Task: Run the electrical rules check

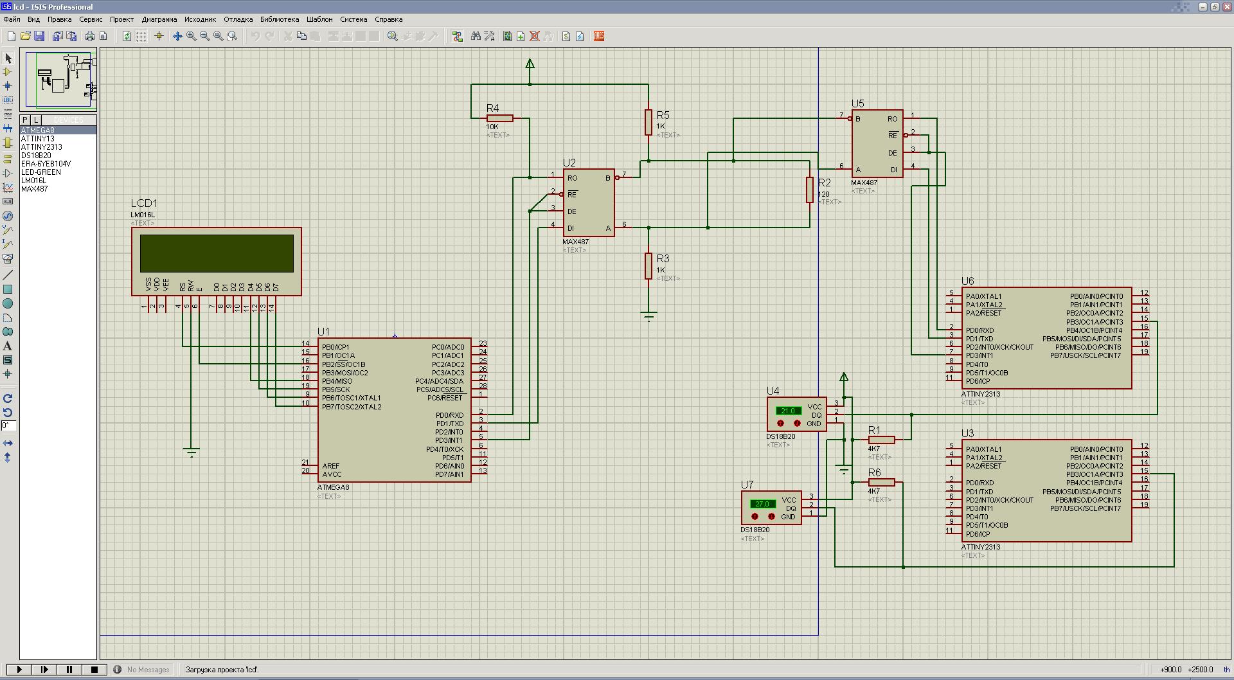Action: pos(580,37)
